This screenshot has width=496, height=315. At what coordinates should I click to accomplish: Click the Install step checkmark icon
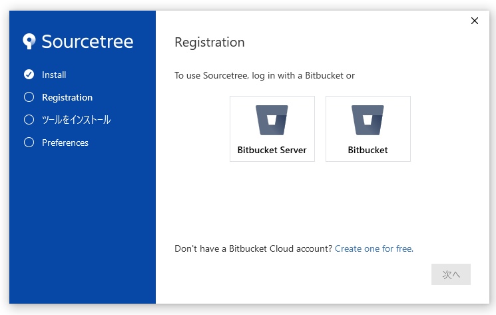pyautogui.click(x=29, y=75)
